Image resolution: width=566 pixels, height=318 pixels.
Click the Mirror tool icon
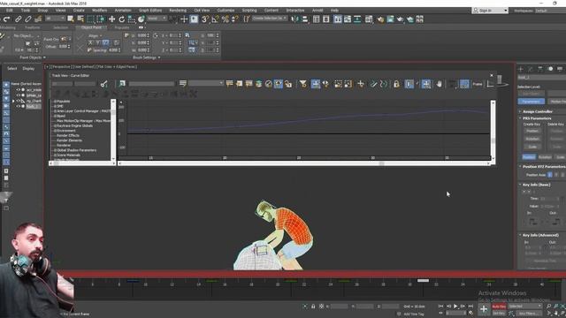click(294, 19)
